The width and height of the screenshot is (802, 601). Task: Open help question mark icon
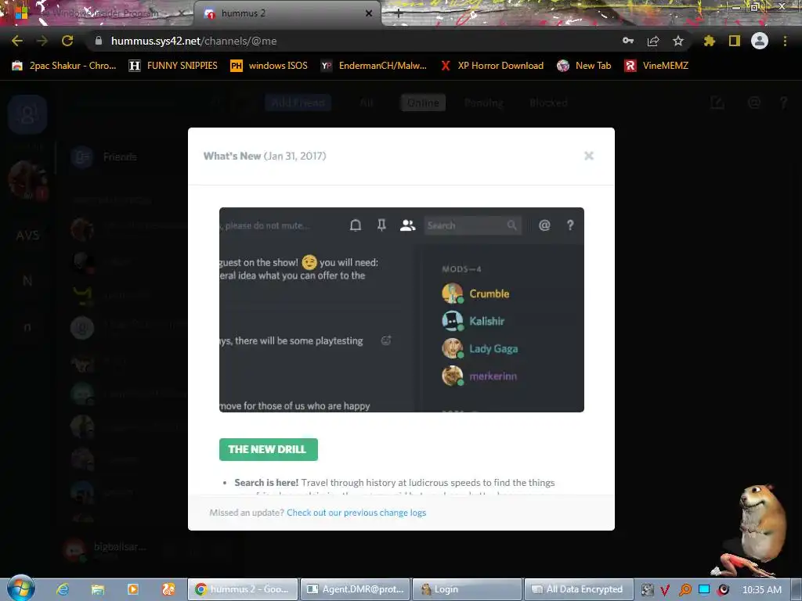click(783, 103)
